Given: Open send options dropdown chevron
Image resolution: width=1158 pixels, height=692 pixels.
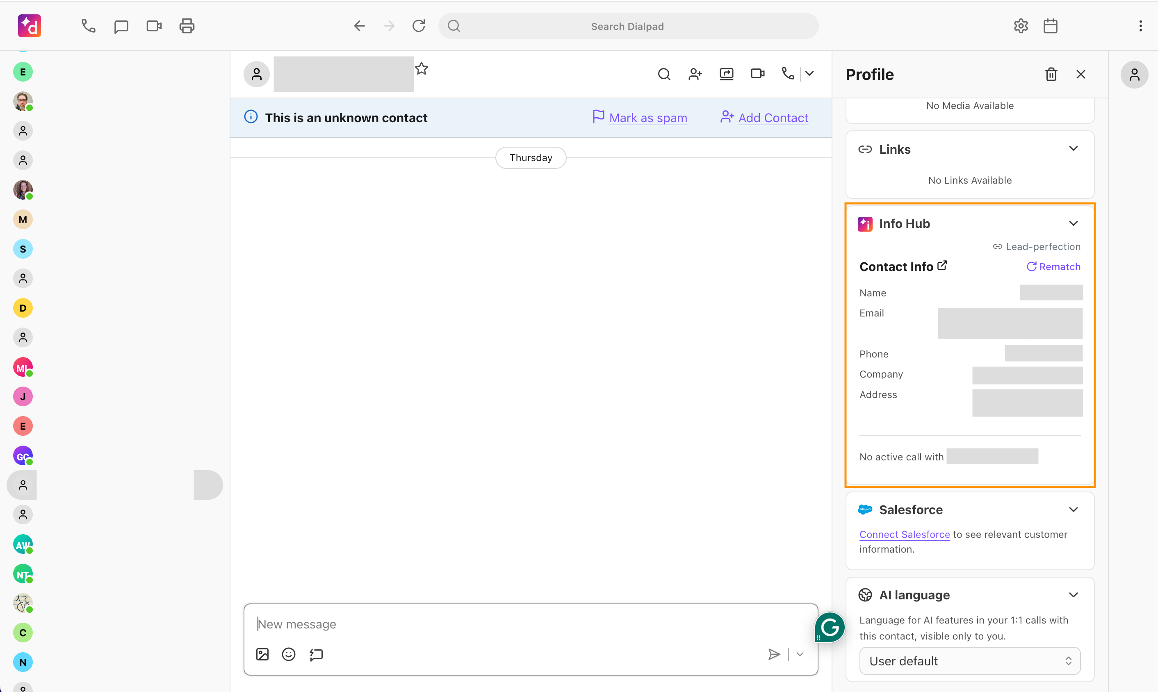Looking at the screenshot, I should pyautogui.click(x=800, y=654).
